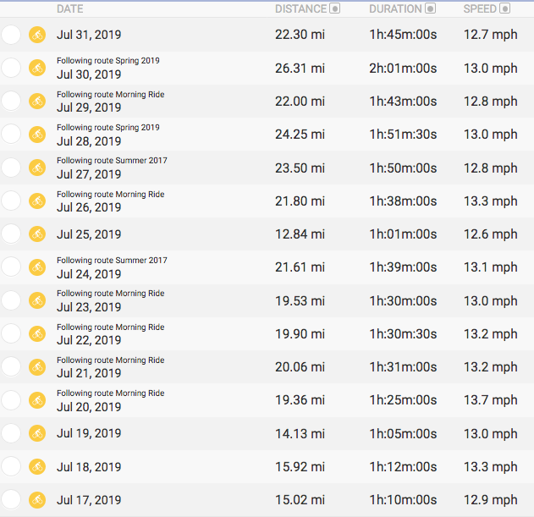Open the DURATION column options box

430,8
